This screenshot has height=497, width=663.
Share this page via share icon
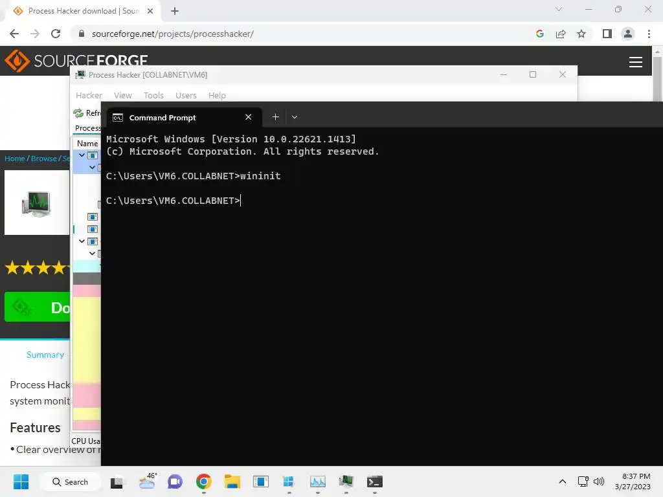(x=561, y=34)
